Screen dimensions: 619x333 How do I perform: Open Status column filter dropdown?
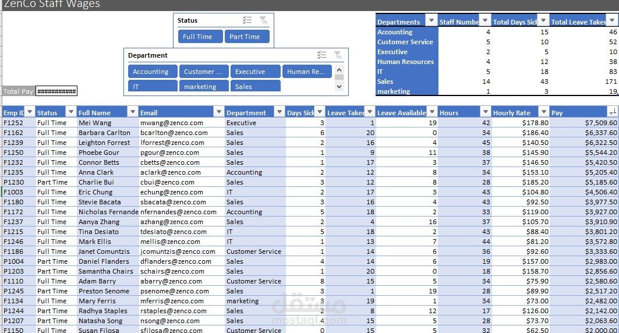point(70,112)
